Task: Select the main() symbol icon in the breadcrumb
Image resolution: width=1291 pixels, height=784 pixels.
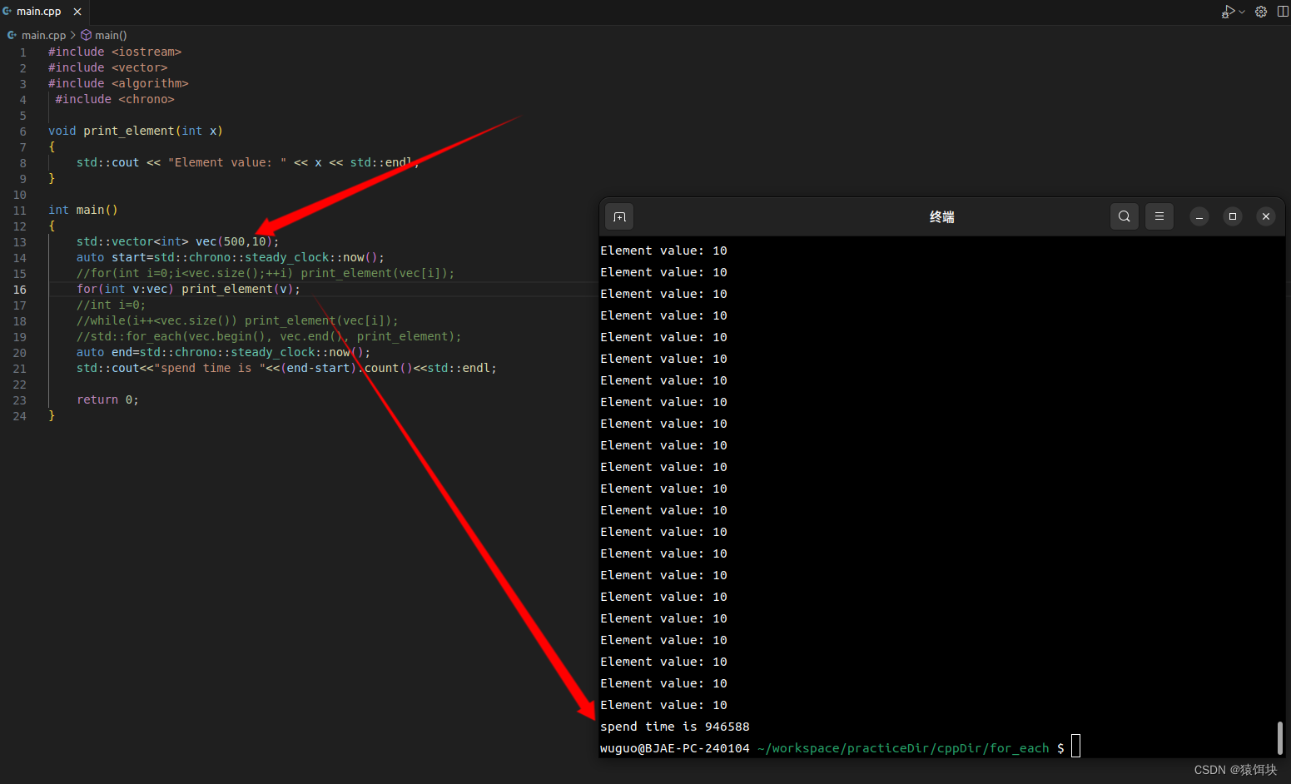Action: (86, 35)
